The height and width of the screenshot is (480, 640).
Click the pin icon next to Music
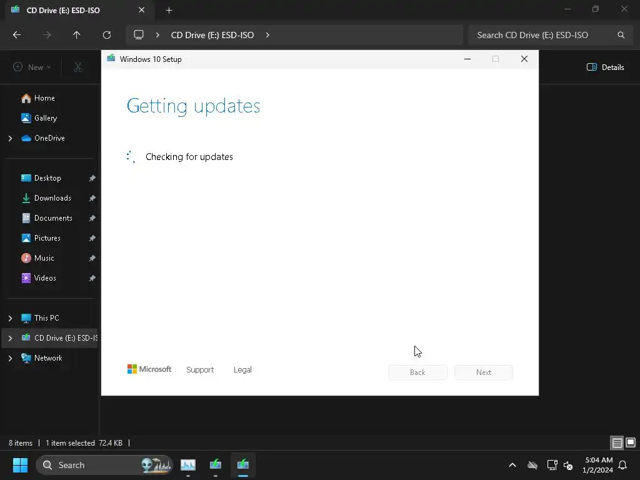[x=92, y=258]
